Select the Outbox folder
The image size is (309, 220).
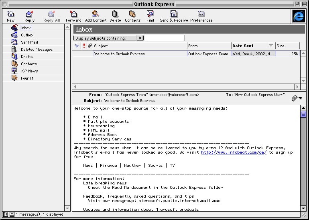point(27,35)
